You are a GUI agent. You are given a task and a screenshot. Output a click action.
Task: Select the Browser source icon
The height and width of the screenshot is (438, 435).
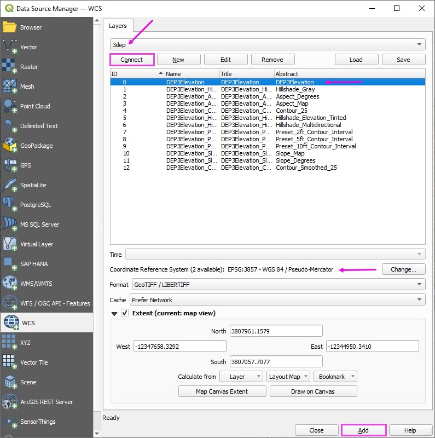pos(10,27)
